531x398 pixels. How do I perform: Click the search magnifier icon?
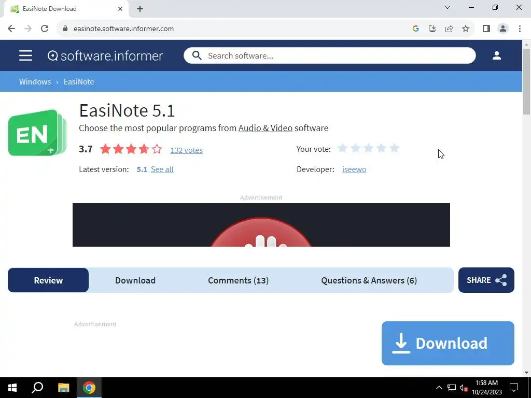click(x=197, y=55)
